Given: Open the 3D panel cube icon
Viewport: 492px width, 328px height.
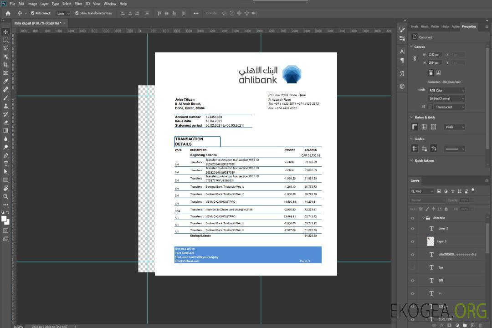Looking at the screenshot, I should point(402,86).
